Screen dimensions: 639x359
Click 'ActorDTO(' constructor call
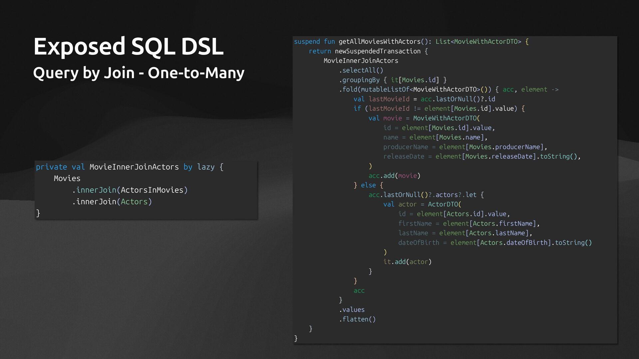click(444, 204)
